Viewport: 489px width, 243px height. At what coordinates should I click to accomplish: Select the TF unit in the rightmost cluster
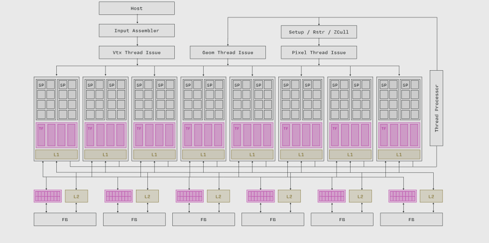pyautogui.click(x=383, y=135)
